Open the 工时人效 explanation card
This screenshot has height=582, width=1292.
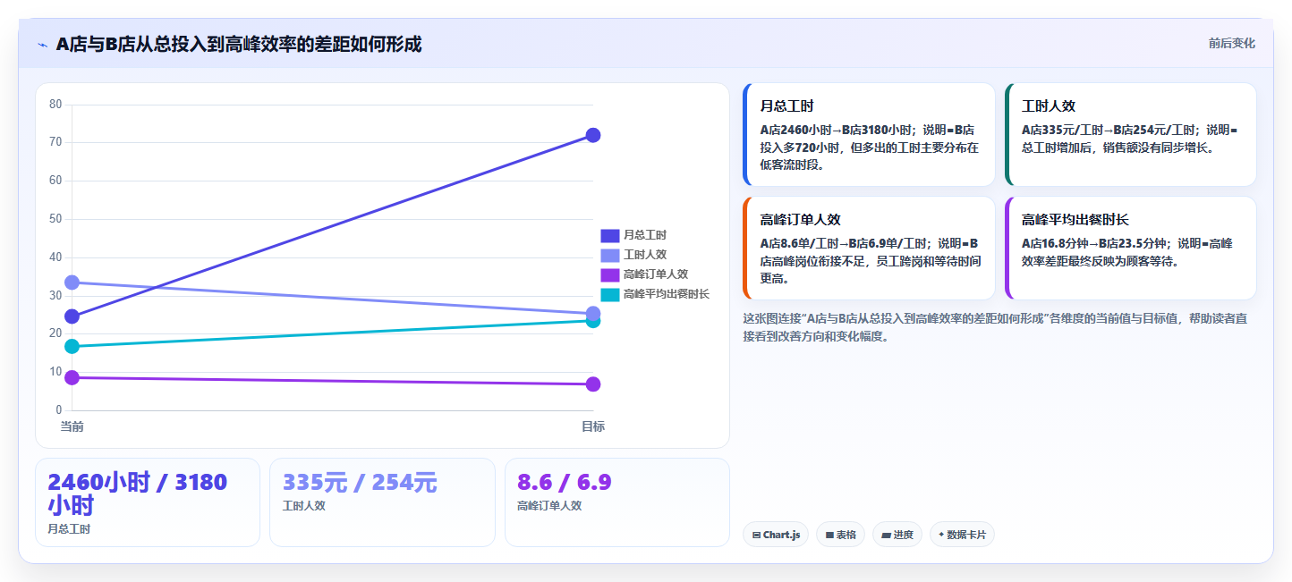click(x=1130, y=134)
